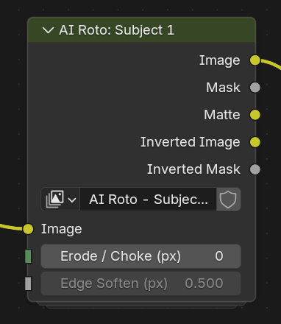281x324 pixels.
Task: Edit the AI Roto - Subjec... name field
Action: [148, 200]
